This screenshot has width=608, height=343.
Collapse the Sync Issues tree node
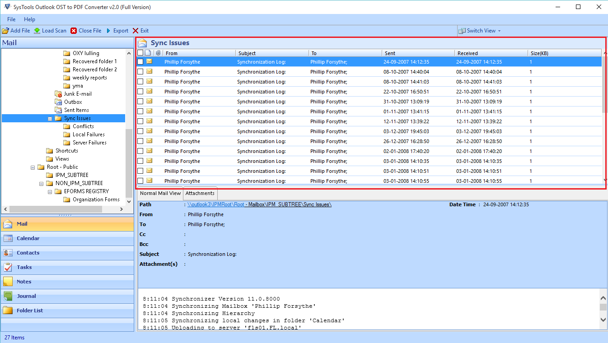[x=50, y=119]
